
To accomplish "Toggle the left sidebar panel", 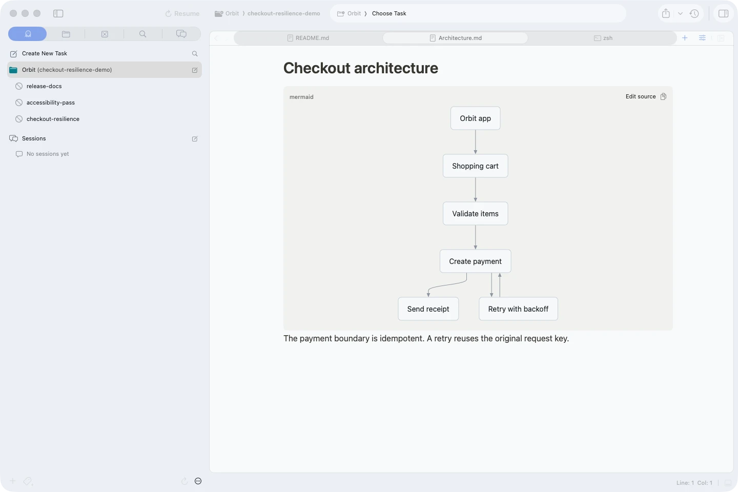I will tap(58, 13).
